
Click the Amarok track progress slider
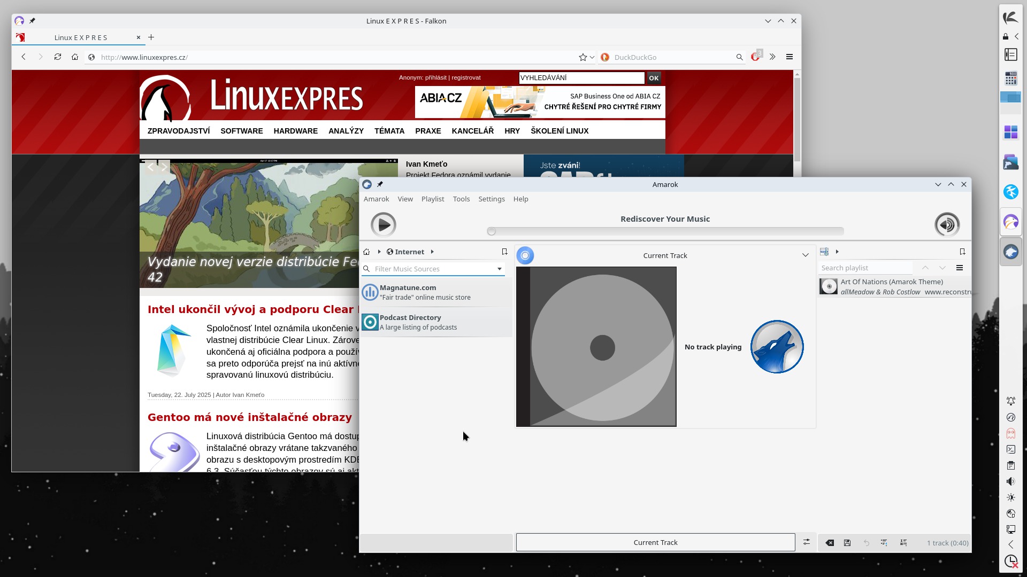point(665,231)
